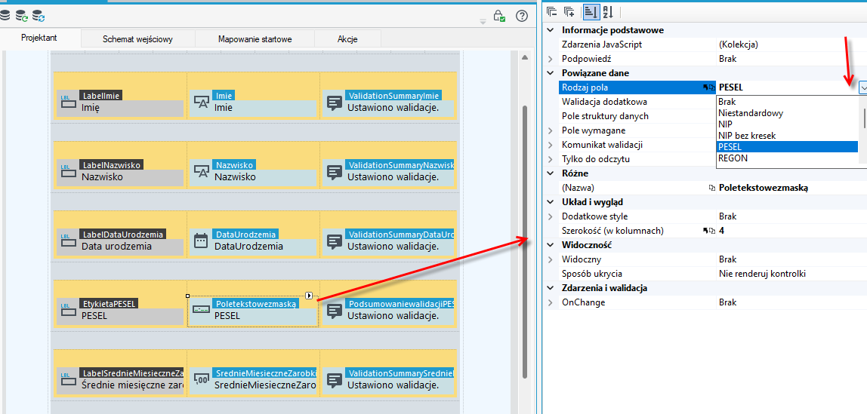Click database icon with blue sync arrows
867x414 pixels.
coord(39,15)
